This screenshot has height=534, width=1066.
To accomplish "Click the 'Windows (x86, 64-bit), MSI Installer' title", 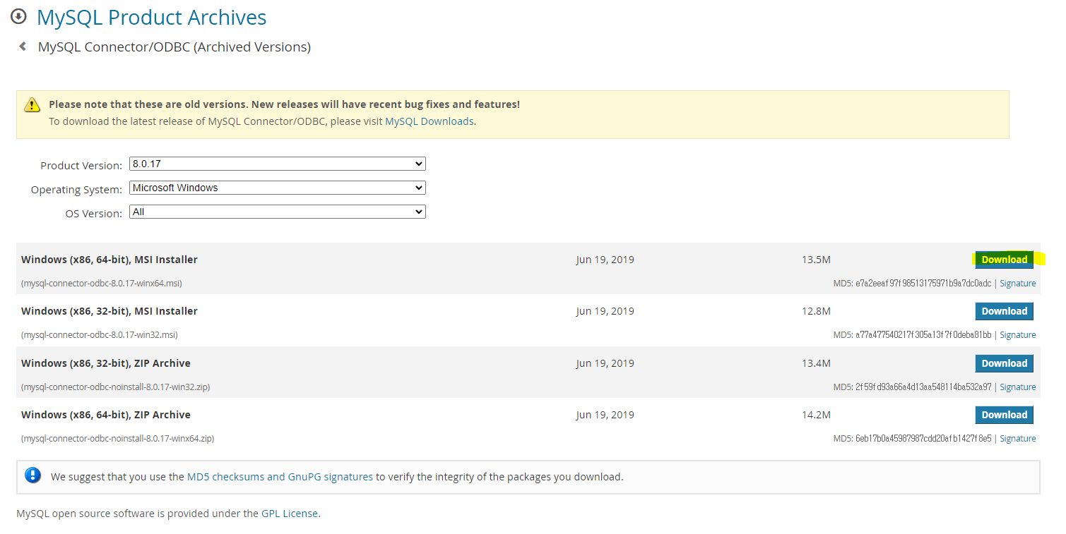I will click(109, 260).
